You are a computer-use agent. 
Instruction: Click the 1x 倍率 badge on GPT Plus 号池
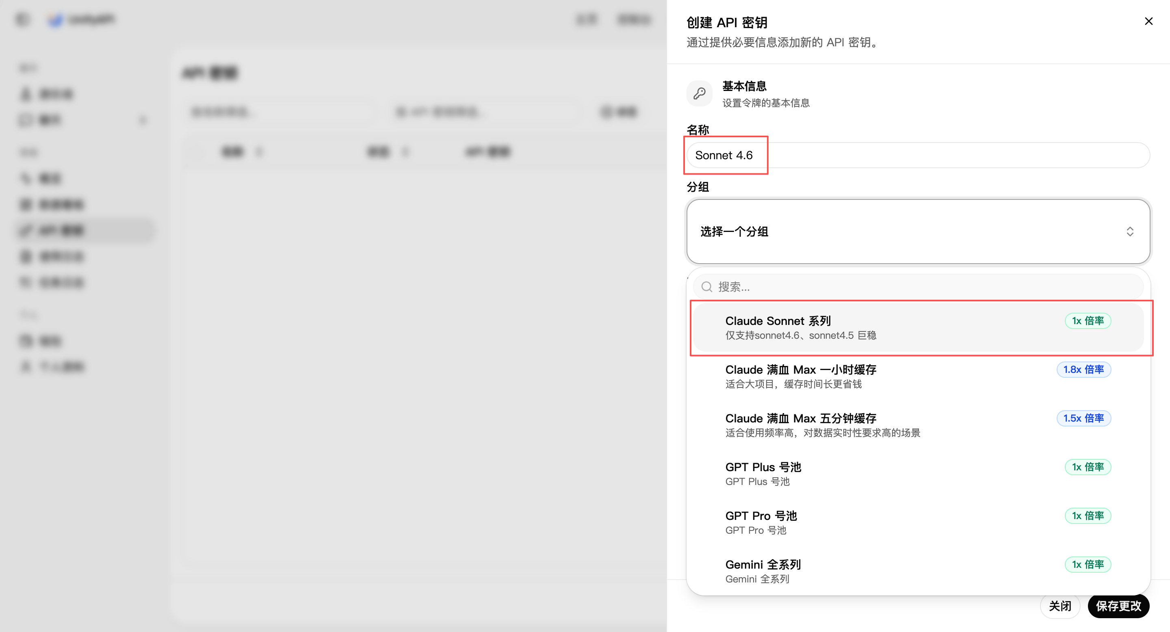tap(1088, 467)
